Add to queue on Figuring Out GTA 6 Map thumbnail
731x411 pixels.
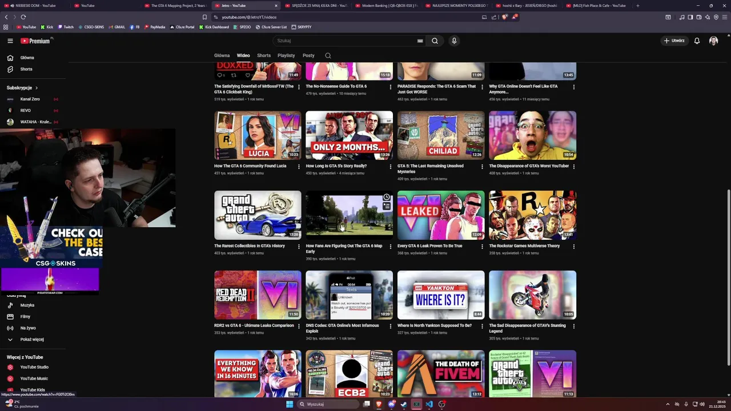click(x=387, y=206)
